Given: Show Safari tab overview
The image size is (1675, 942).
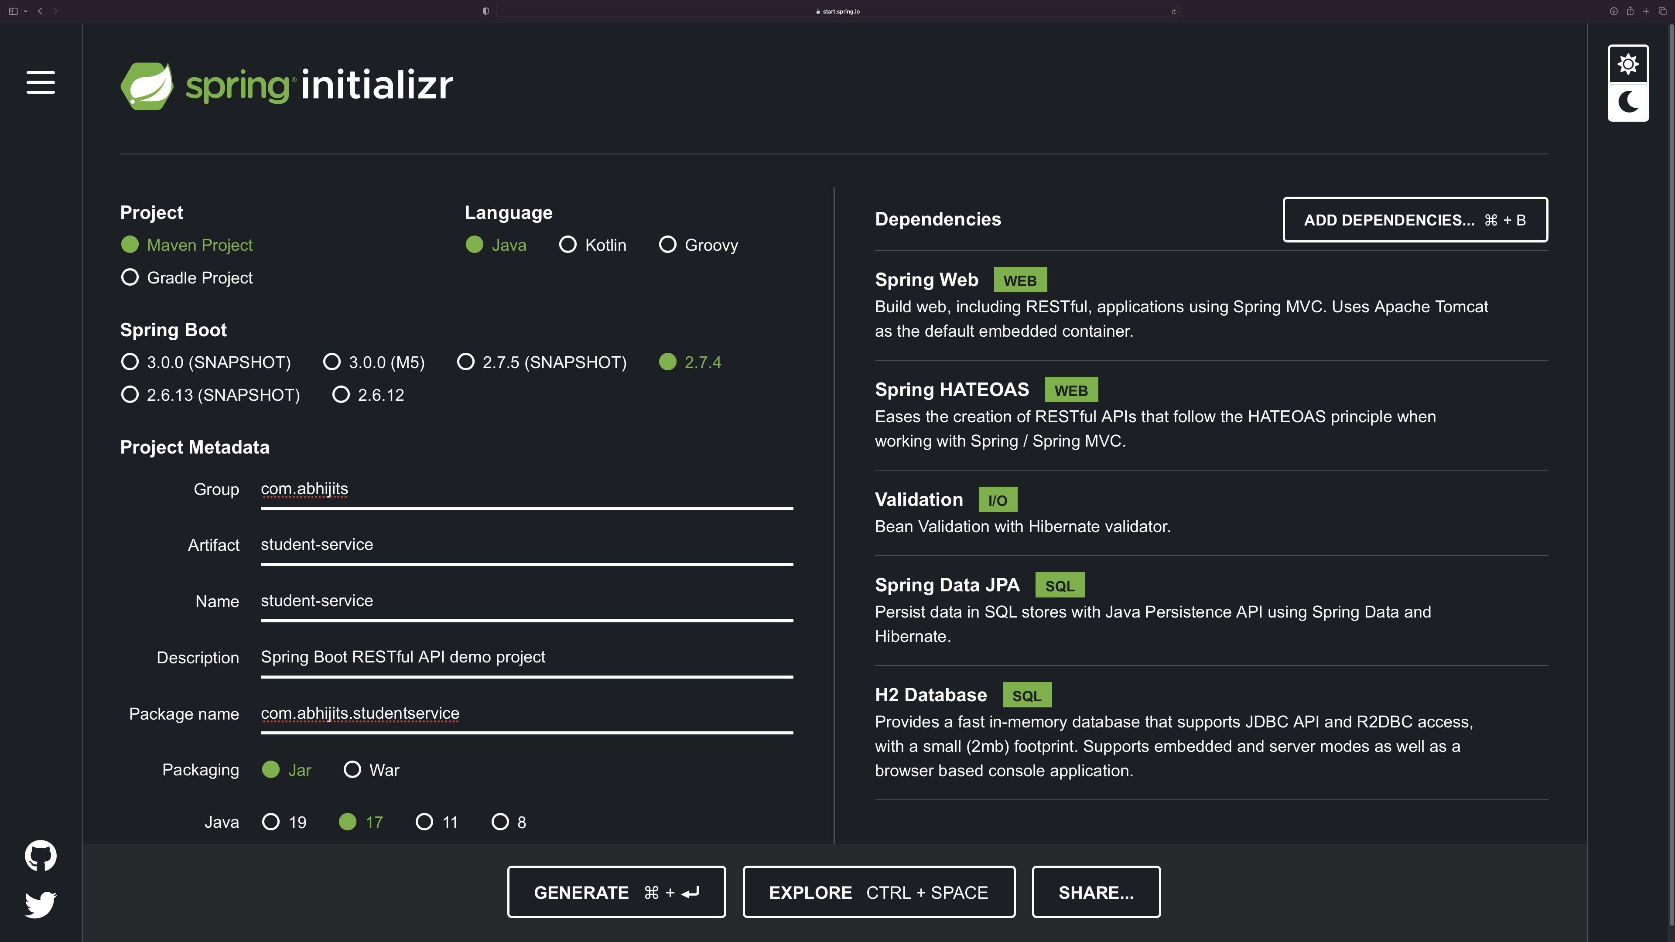Looking at the screenshot, I should point(1663,11).
